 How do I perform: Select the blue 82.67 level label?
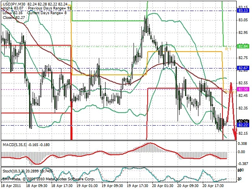[243, 68]
